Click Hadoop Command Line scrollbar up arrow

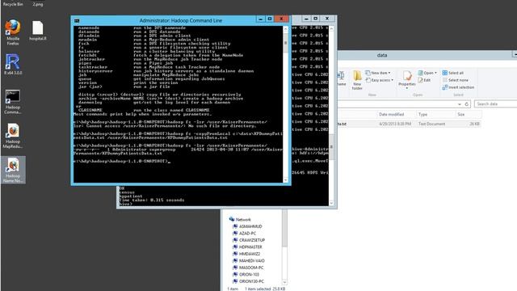tap(285, 29)
